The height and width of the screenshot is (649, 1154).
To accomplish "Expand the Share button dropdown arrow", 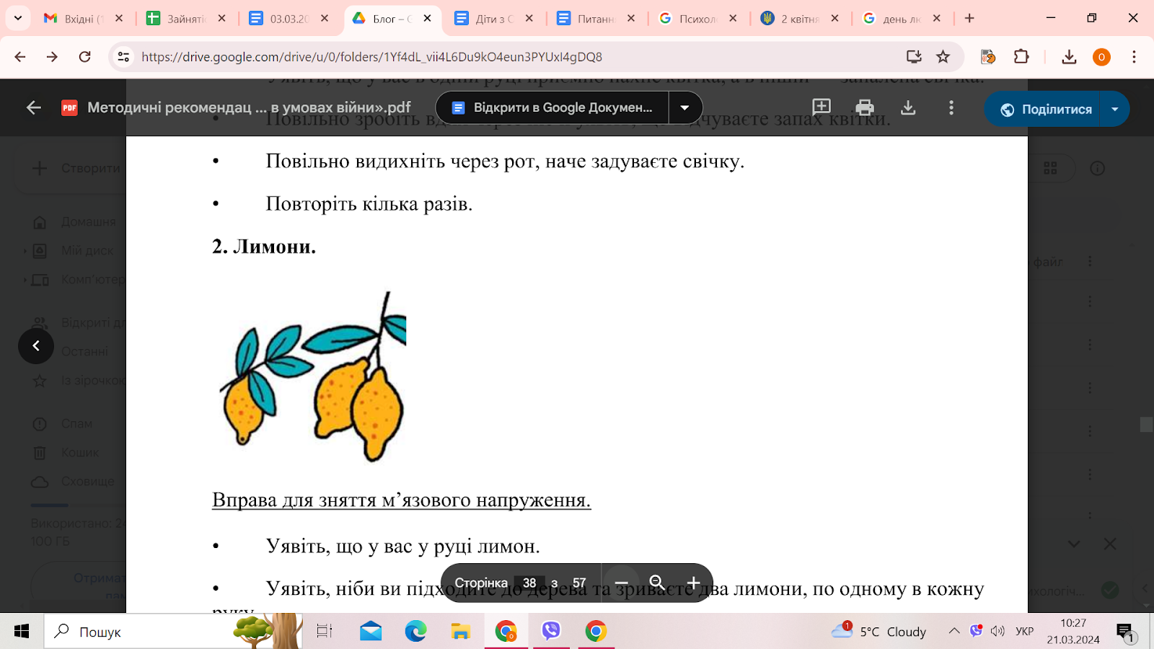I will coord(1115,109).
